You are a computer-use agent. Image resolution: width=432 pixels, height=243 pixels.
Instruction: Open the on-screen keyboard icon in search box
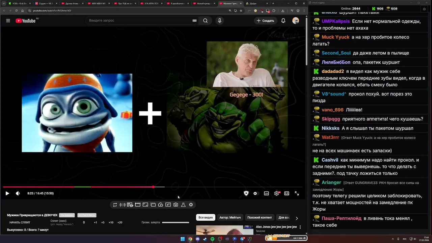(194, 21)
